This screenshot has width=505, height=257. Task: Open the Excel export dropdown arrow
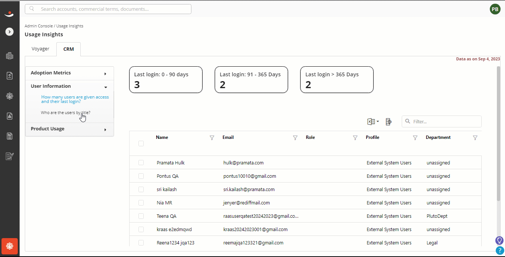pyautogui.click(x=378, y=121)
